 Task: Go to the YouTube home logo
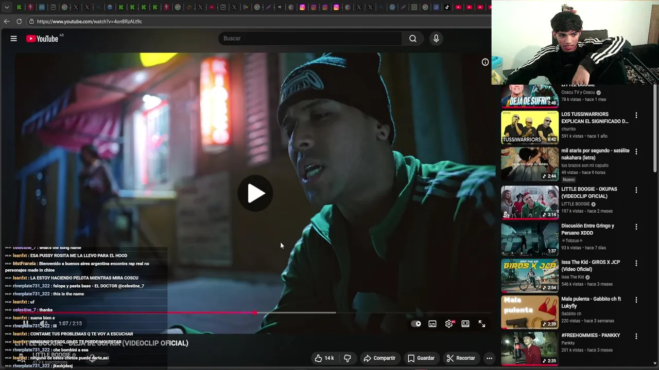click(42, 39)
